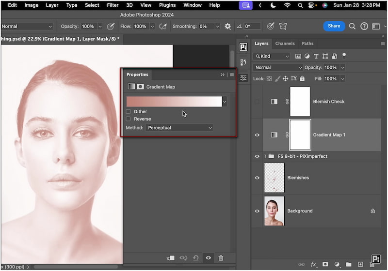The width and height of the screenshot is (388, 271).
Task: Reset adjustment defaults in Properties panel
Action: click(x=195, y=258)
